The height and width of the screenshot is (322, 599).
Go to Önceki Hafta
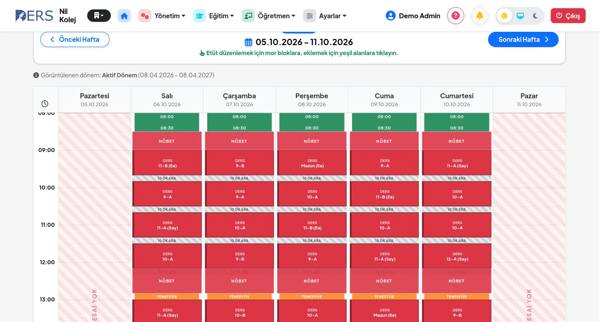(75, 40)
